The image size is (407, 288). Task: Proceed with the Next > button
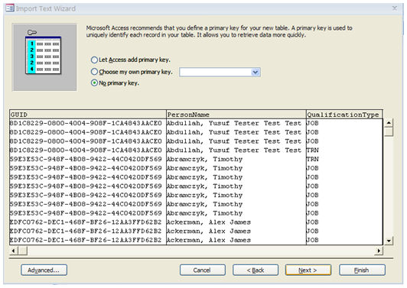click(308, 270)
